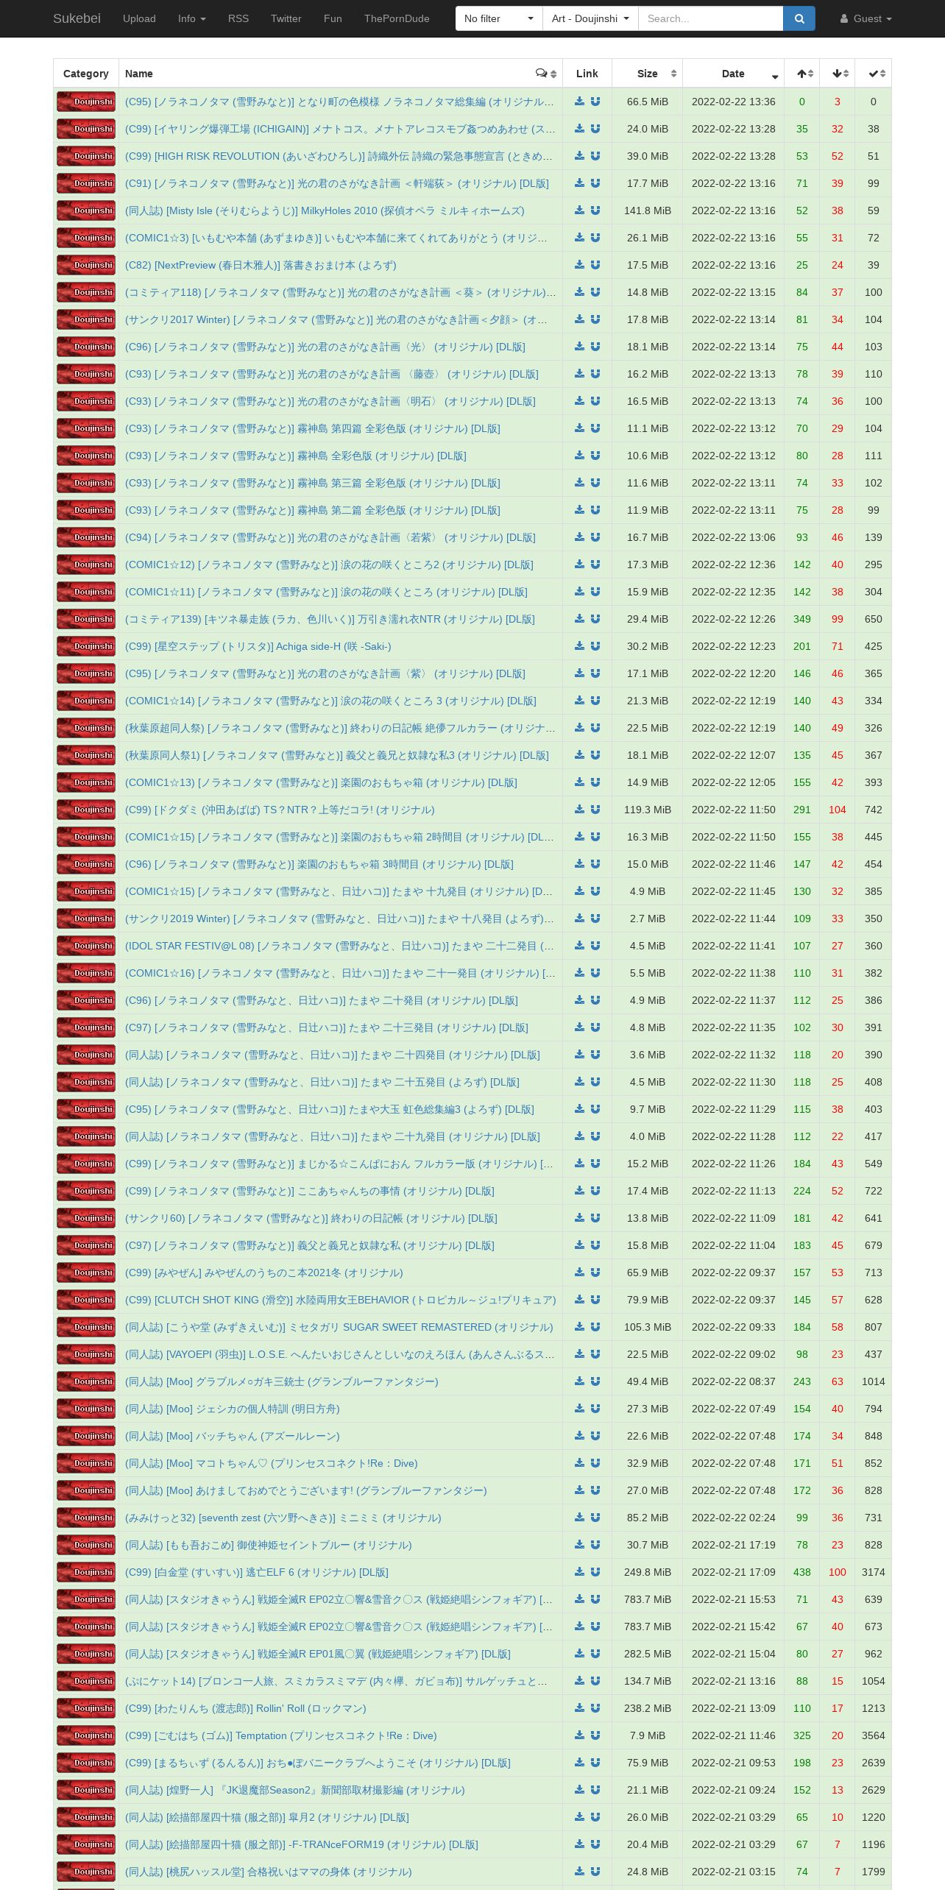Click the magnifier search button
This screenshot has height=1890, width=945.
(x=799, y=18)
